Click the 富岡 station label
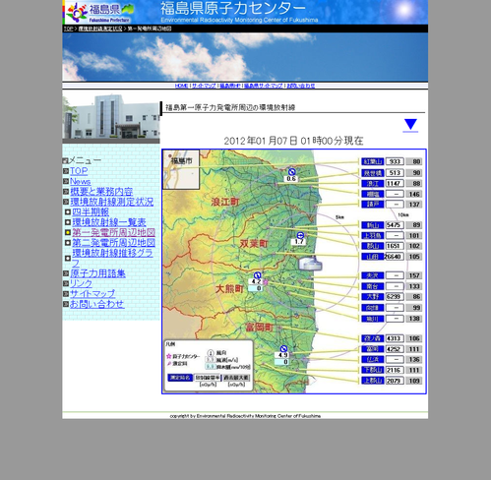This screenshot has height=480, width=491. pyautogui.click(x=372, y=349)
